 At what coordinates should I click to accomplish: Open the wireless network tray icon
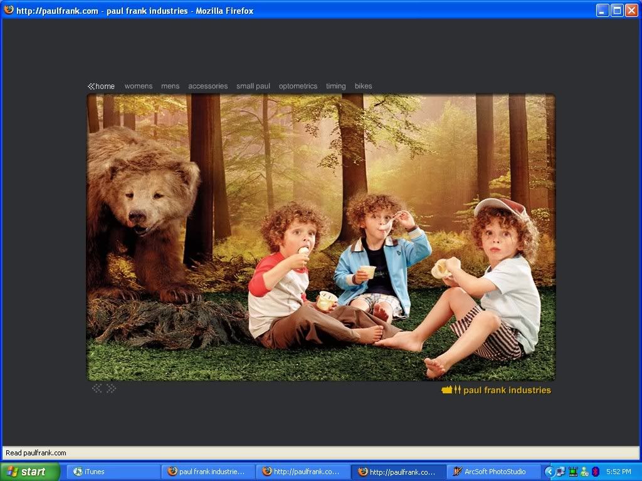coord(573,472)
